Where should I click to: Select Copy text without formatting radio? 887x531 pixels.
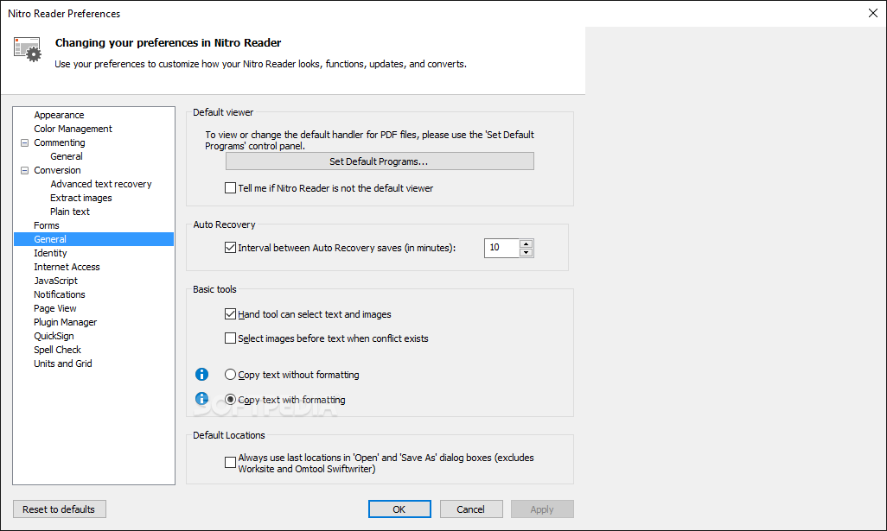click(230, 375)
